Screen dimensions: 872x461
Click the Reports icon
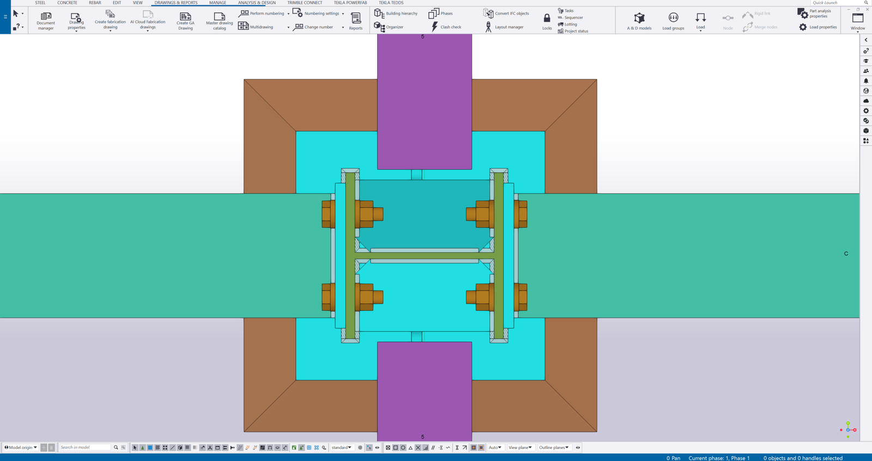(355, 21)
